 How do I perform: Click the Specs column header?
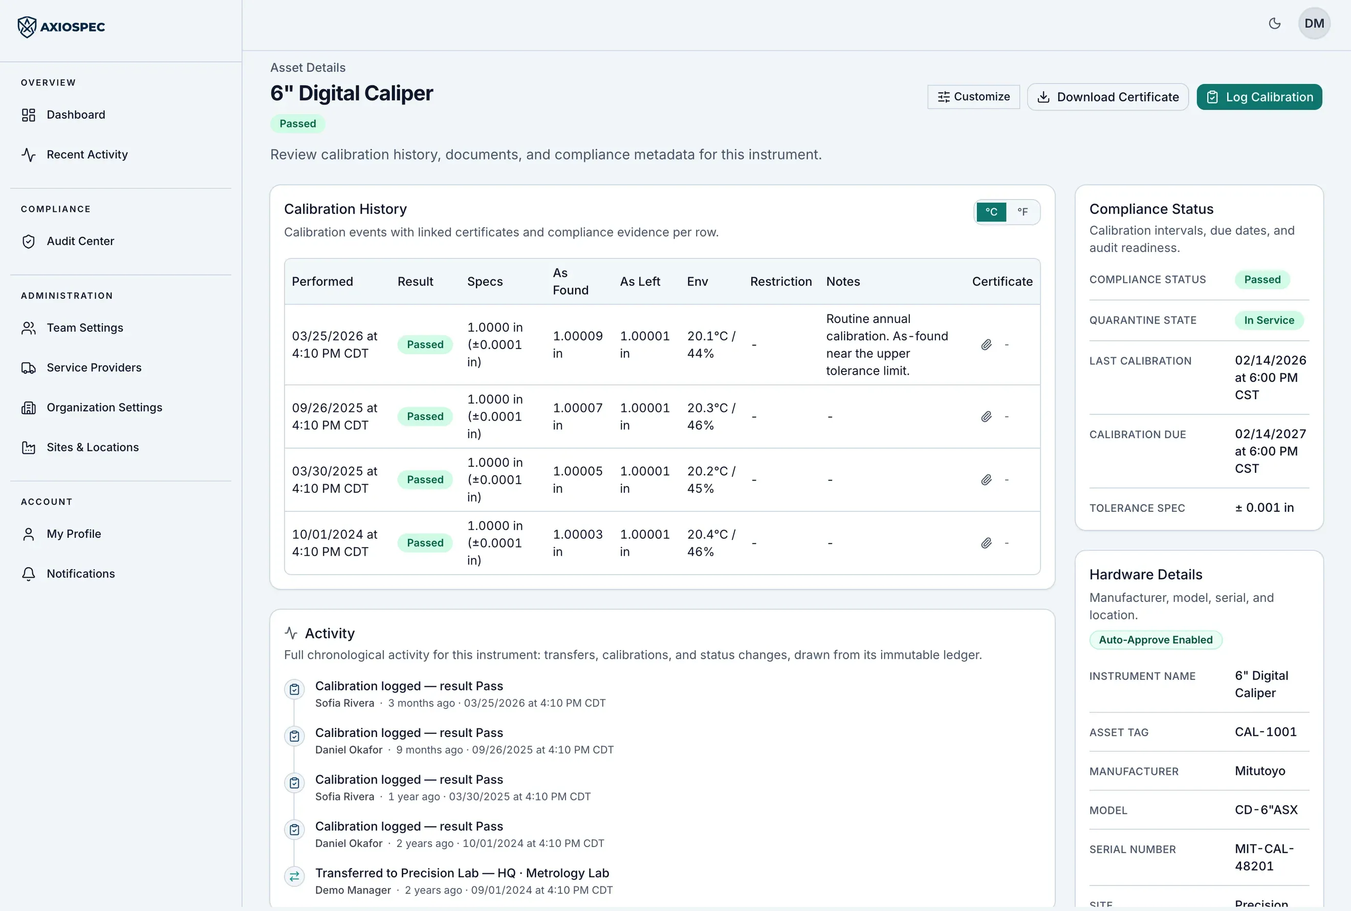[x=485, y=282]
